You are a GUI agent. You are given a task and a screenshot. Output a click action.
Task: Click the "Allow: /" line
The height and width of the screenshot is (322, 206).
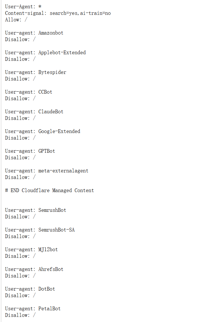click(17, 20)
